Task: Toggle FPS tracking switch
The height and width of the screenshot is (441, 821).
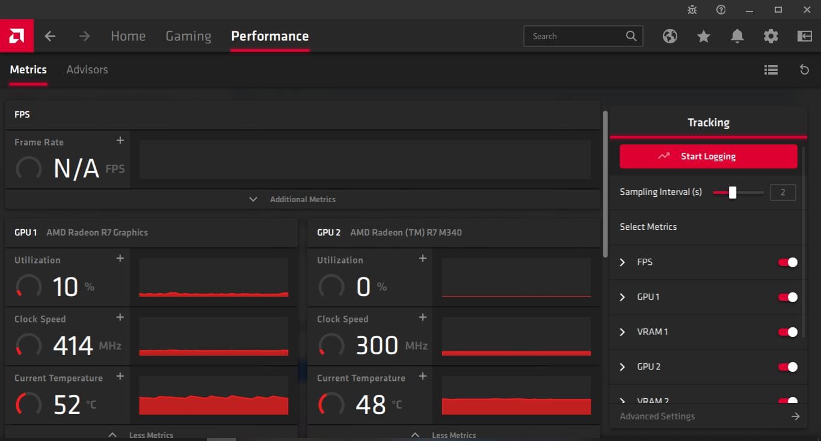Action: [x=788, y=262]
